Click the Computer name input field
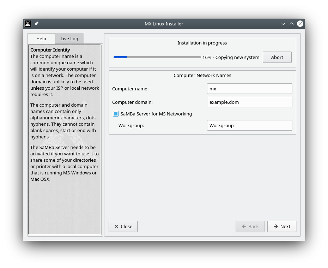328x268 pixels. tap(250, 89)
